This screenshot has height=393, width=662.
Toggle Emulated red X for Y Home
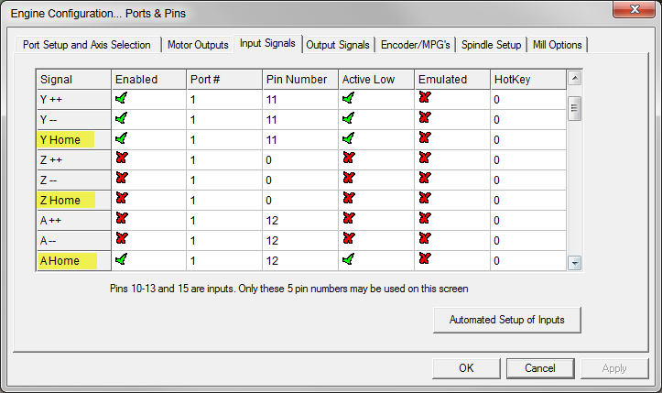pos(425,137)
